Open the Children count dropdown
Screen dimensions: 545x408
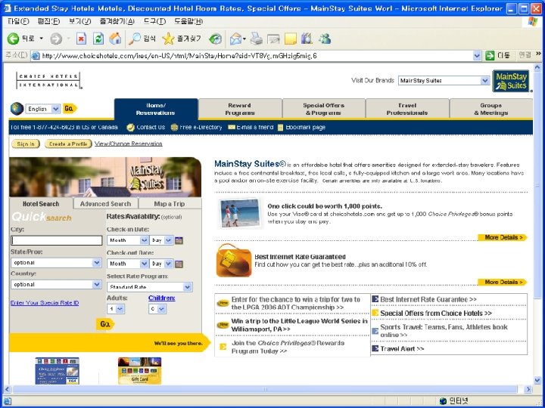pos(157,309)
